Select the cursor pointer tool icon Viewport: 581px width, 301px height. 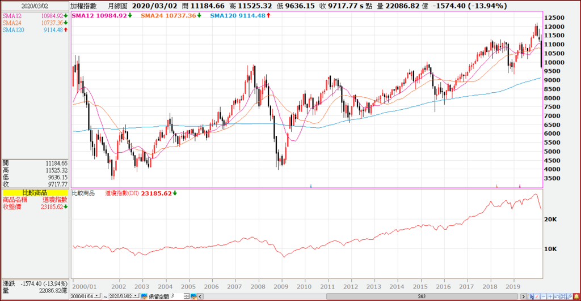[x=531, y=296]
